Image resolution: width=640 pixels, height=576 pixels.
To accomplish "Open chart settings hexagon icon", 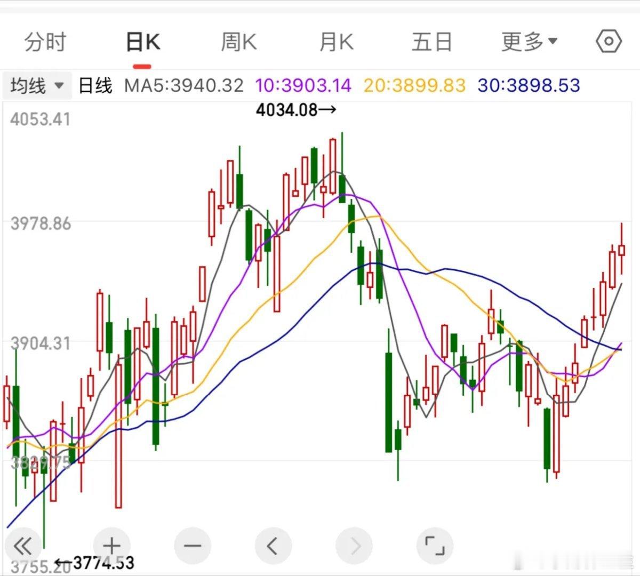I will point(609,42).
